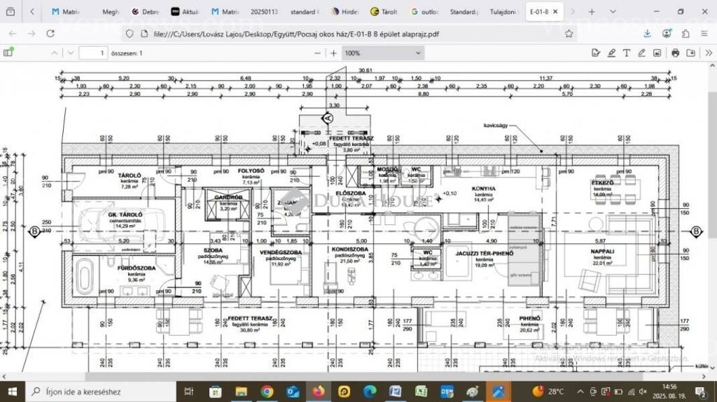Click the 28°C weather widget
This screenshot has width=717, height=402.
548,391
